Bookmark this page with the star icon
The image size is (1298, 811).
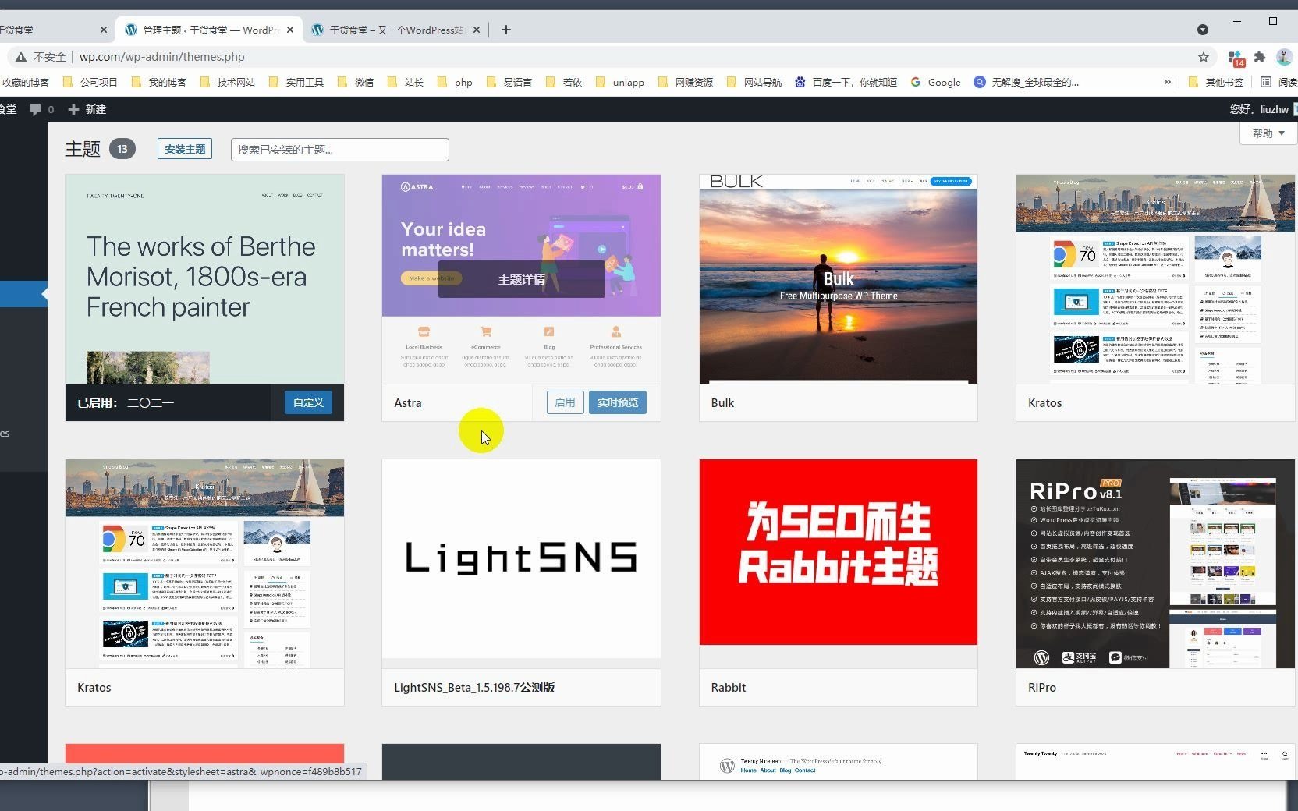coord(1204,57)
